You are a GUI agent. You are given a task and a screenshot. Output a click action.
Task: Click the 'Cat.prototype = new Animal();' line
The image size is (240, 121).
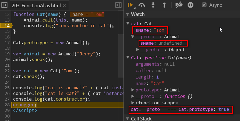[x=51, y=42]
